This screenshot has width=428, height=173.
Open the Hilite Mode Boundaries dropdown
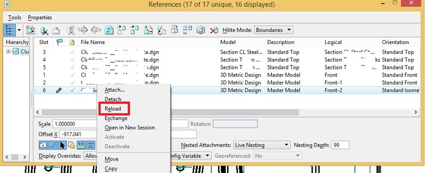pos(273,30)
